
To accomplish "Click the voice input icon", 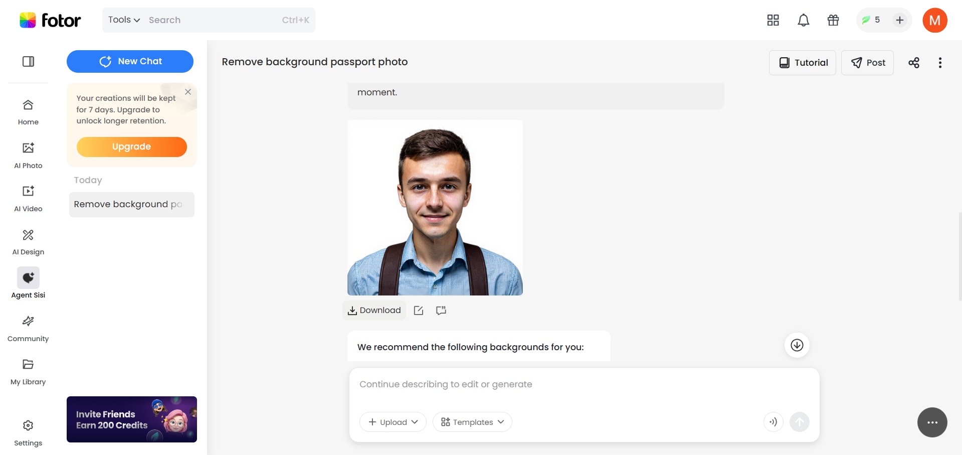I will pyautogui.click(x=773, y=422).
